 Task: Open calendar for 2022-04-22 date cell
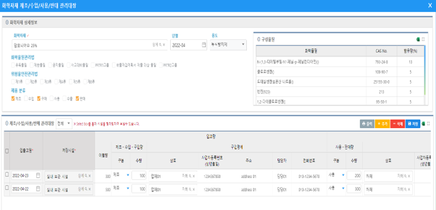38,189
